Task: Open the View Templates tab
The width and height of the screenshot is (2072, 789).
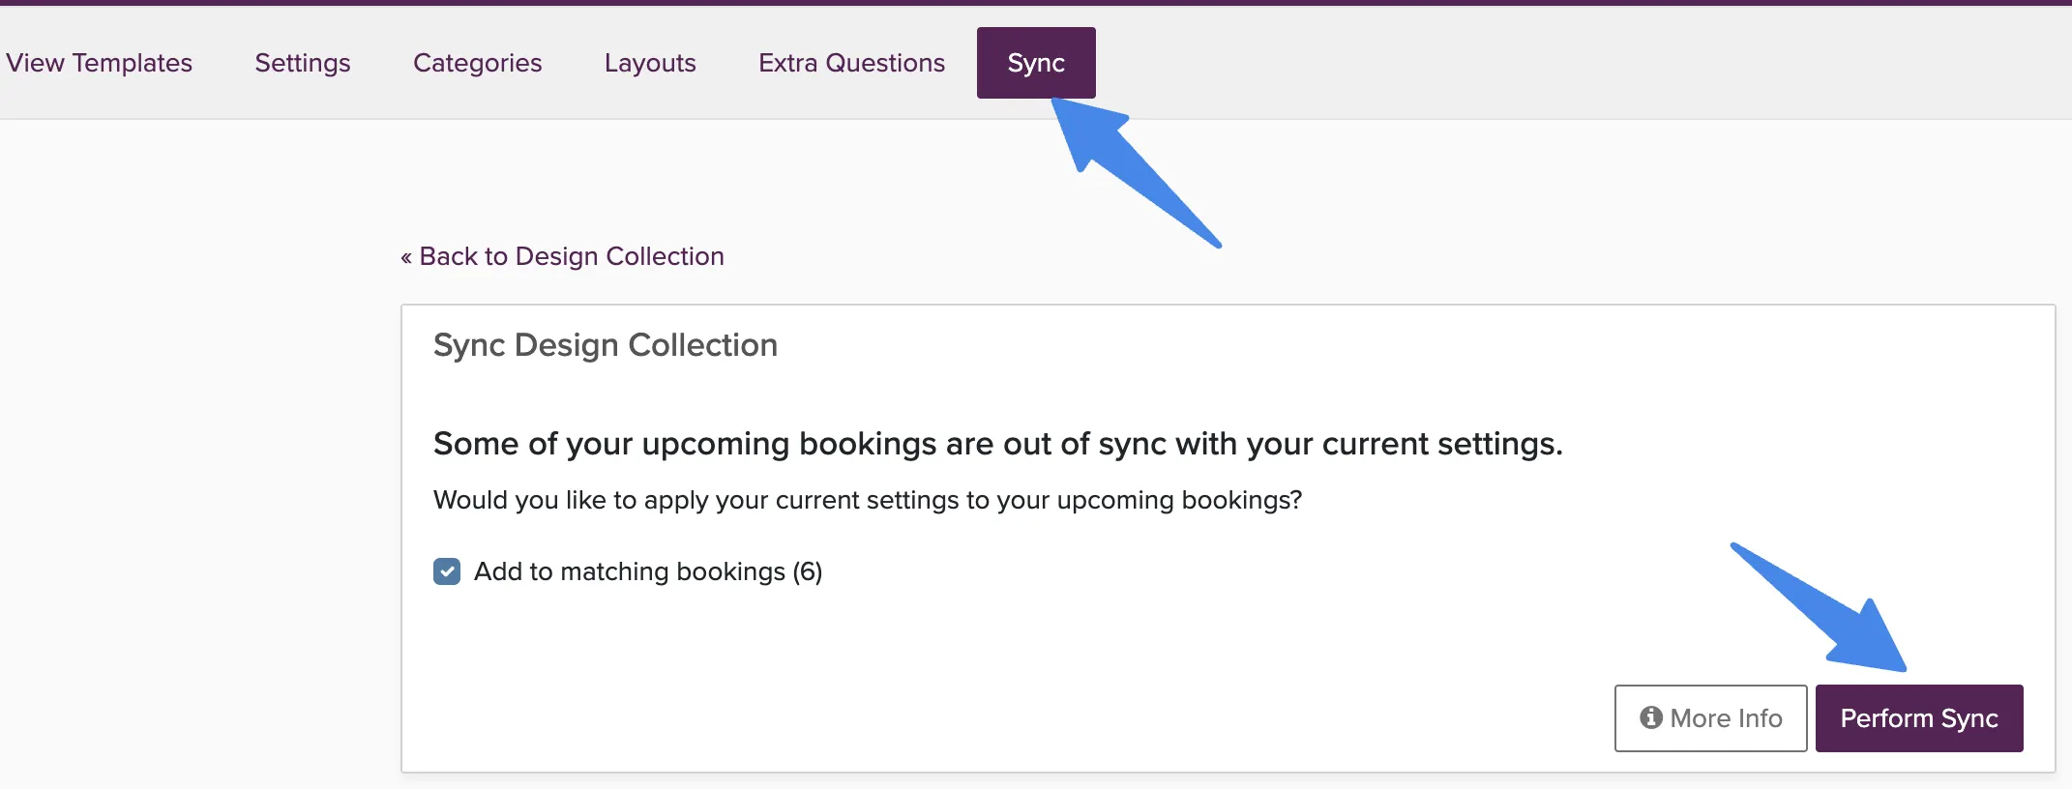Action: pyautogui.click(x=99, y=63)
